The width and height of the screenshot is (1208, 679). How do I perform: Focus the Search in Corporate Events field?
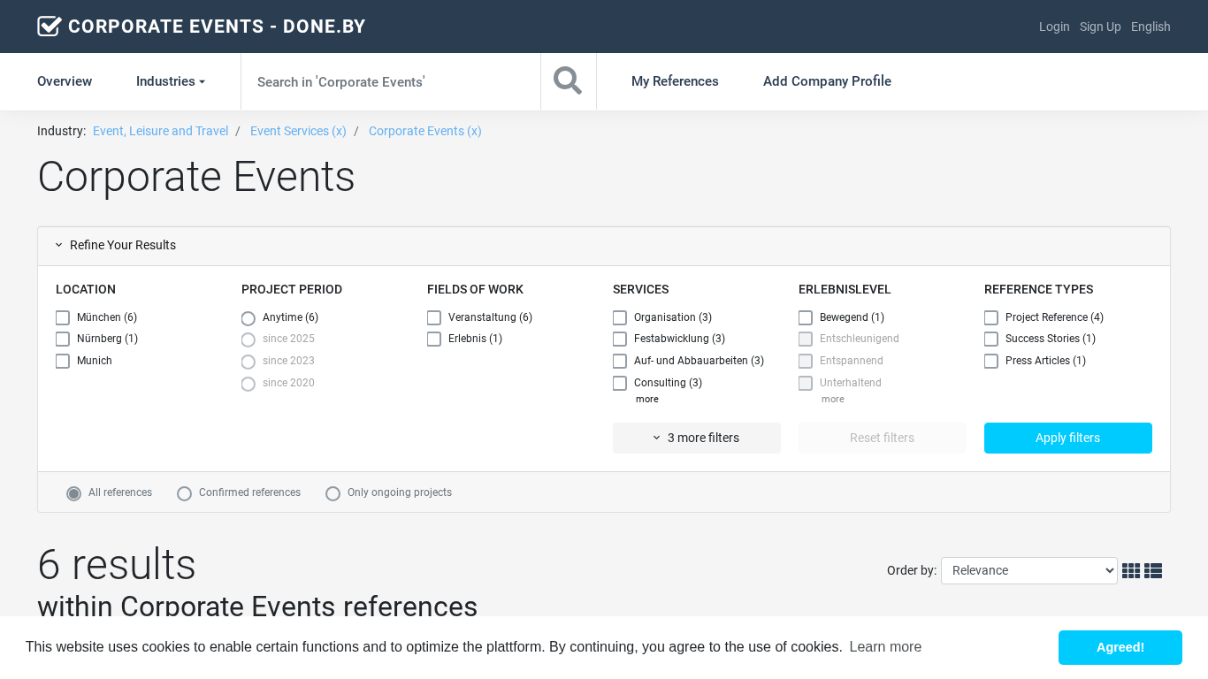pyautogui.click(x=390, y=81)
